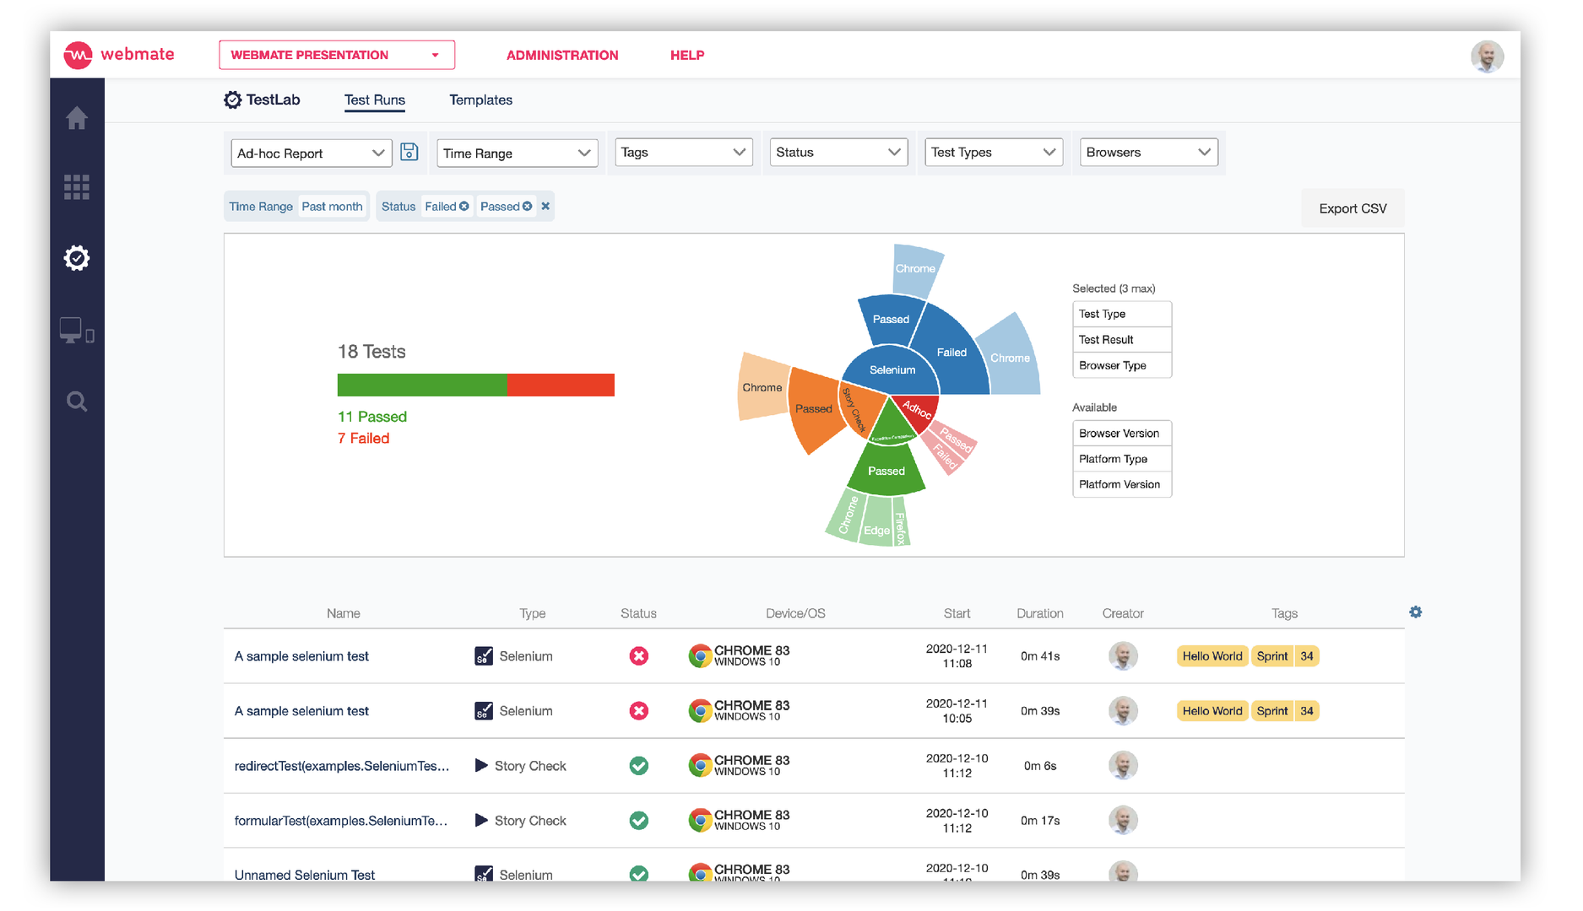Open the redirectTest Story Check run

(342, 766)
